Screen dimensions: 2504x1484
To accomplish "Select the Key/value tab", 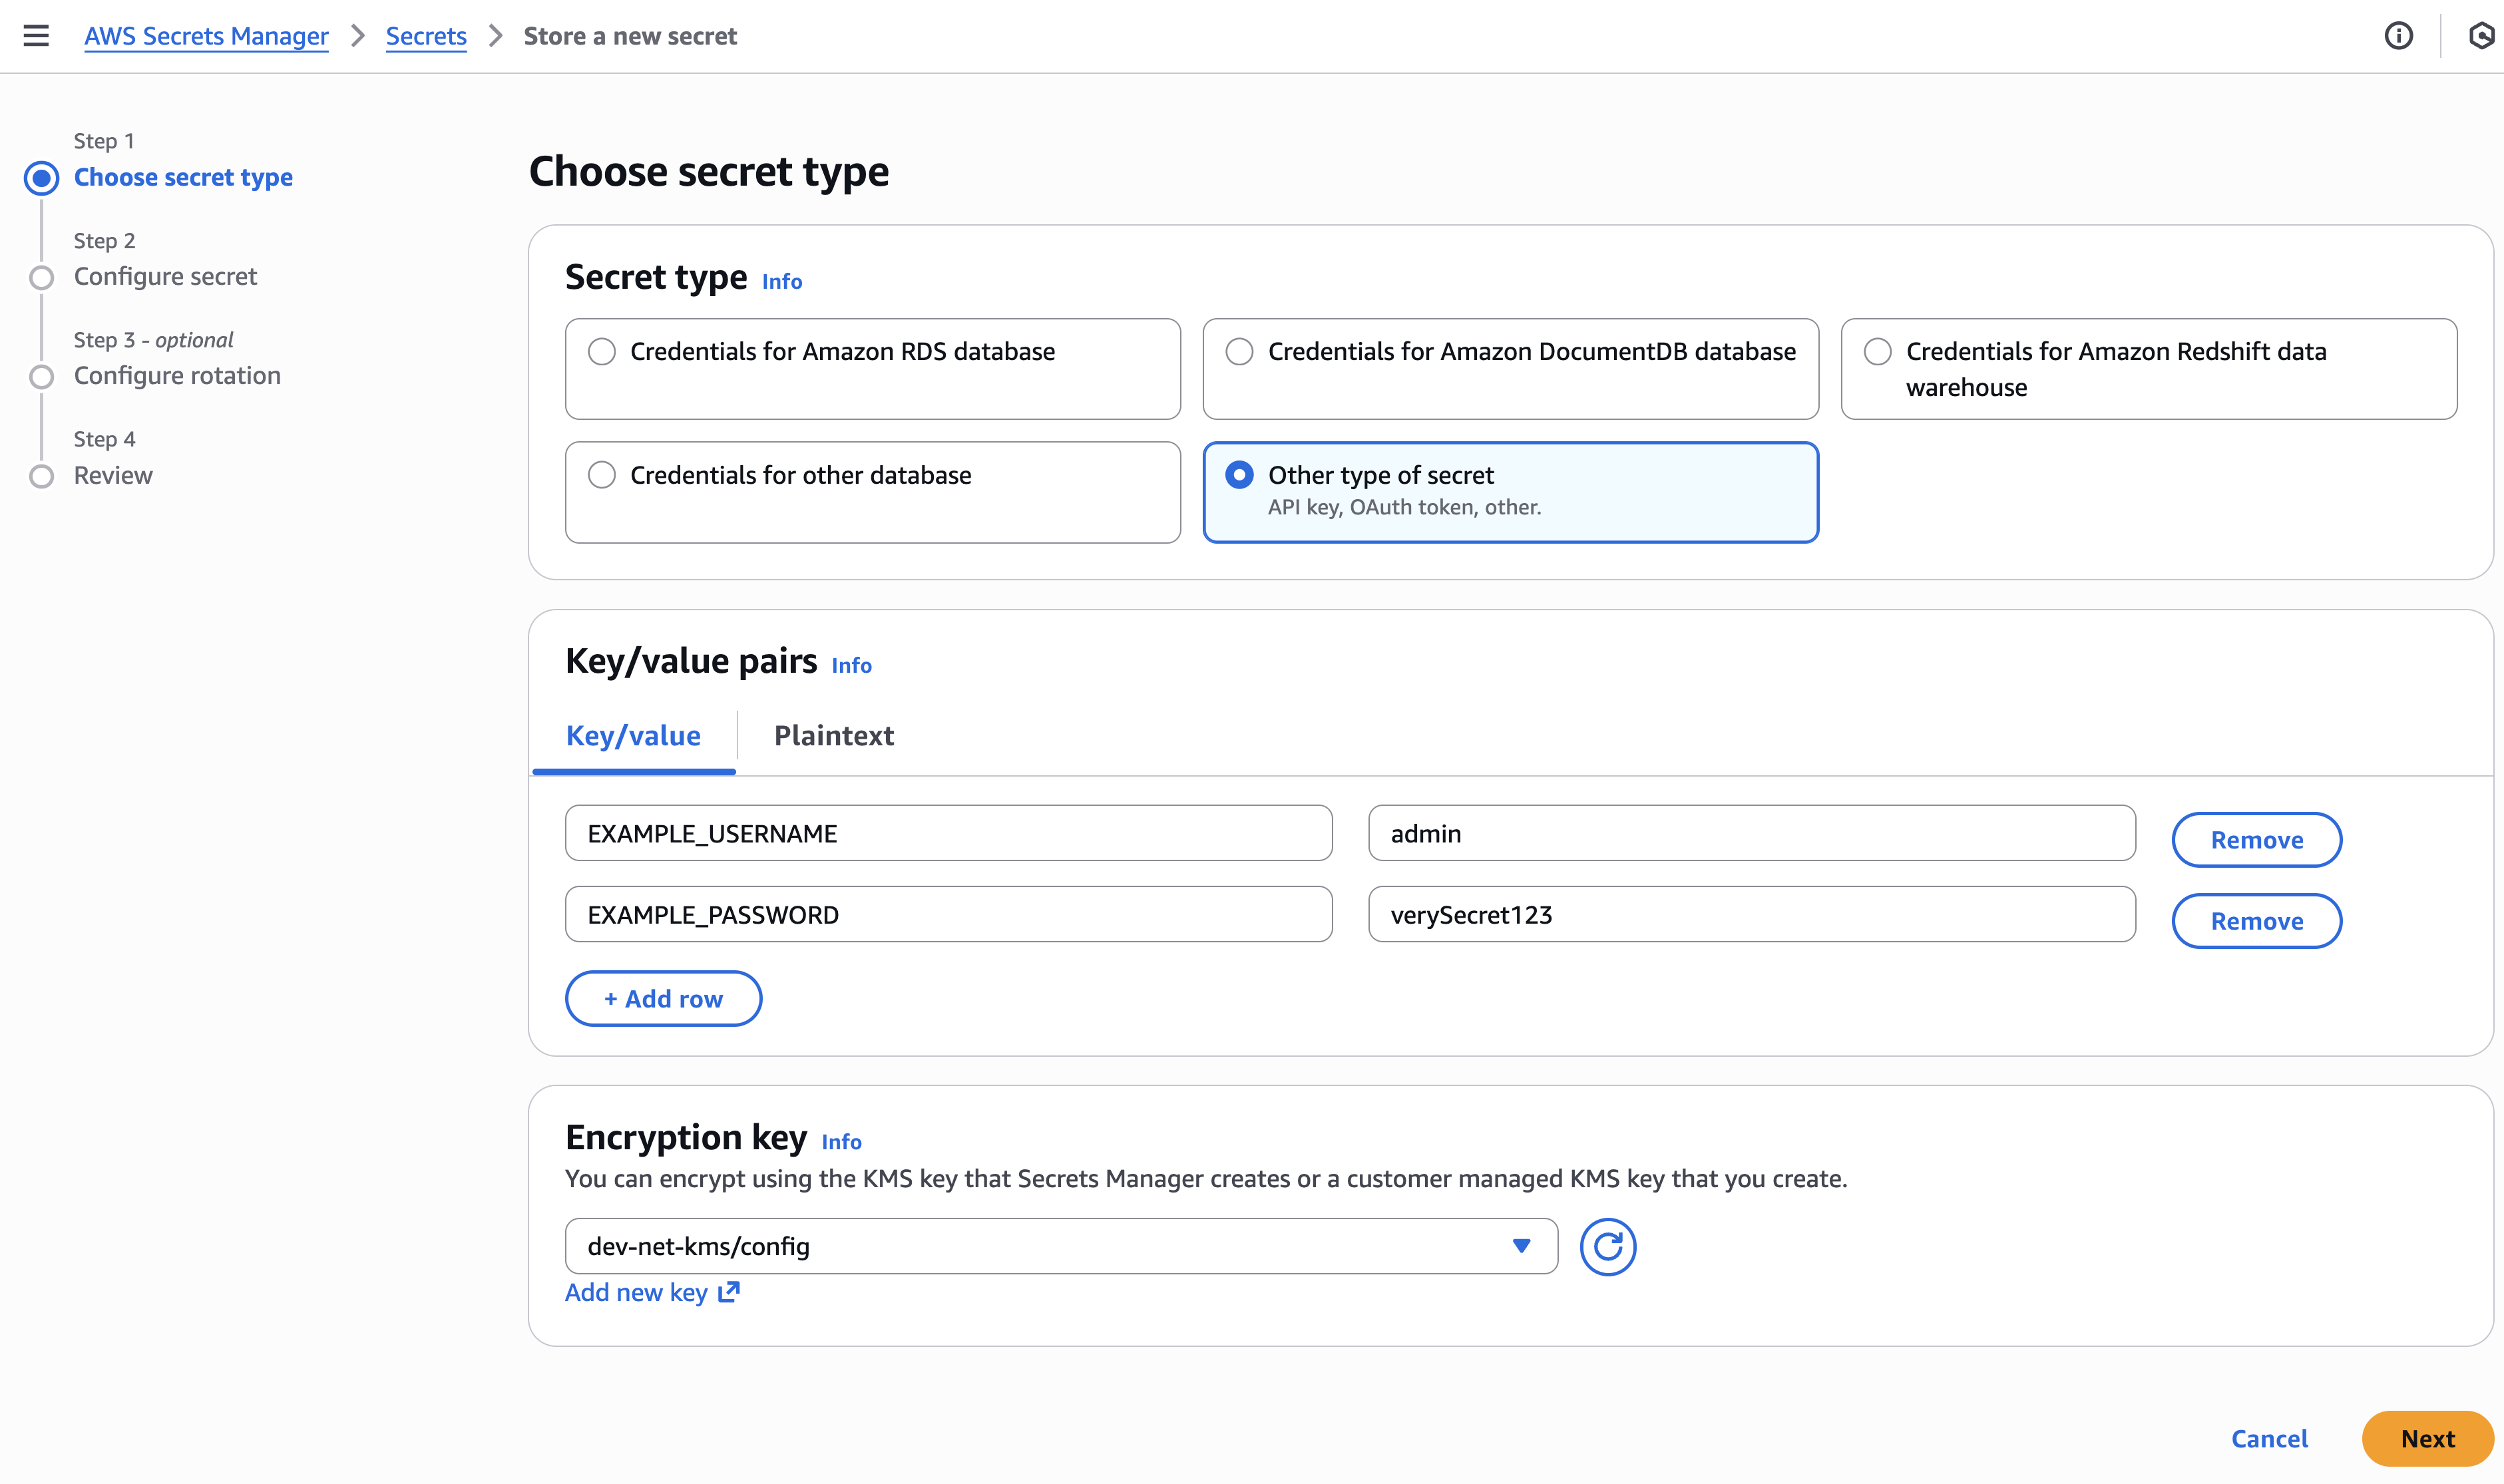I will pos(633,736).
